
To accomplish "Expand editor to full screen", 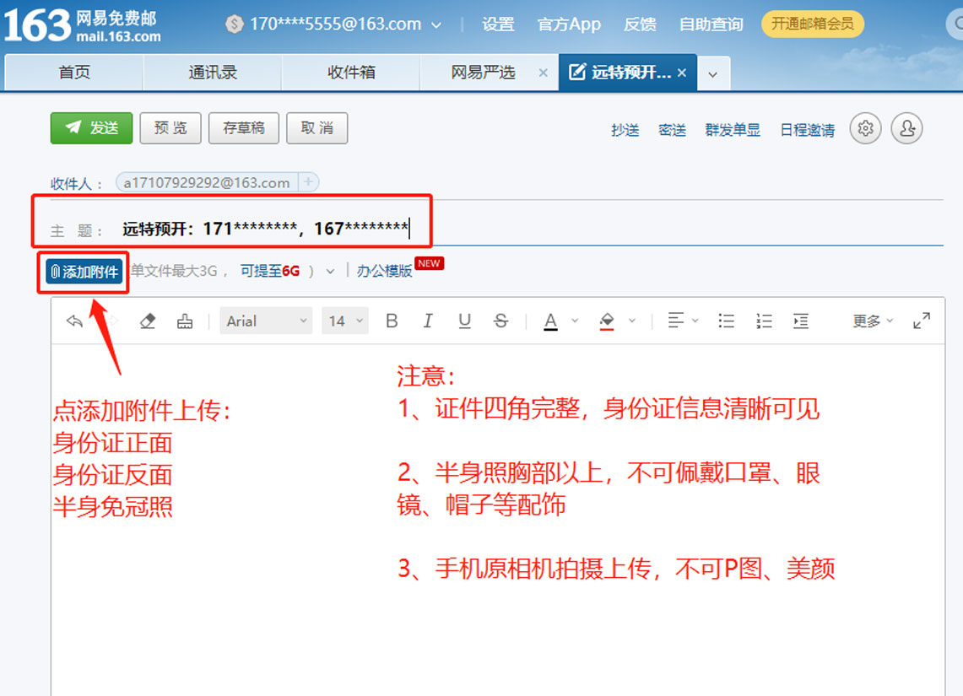I will click(x=922, y=321).
